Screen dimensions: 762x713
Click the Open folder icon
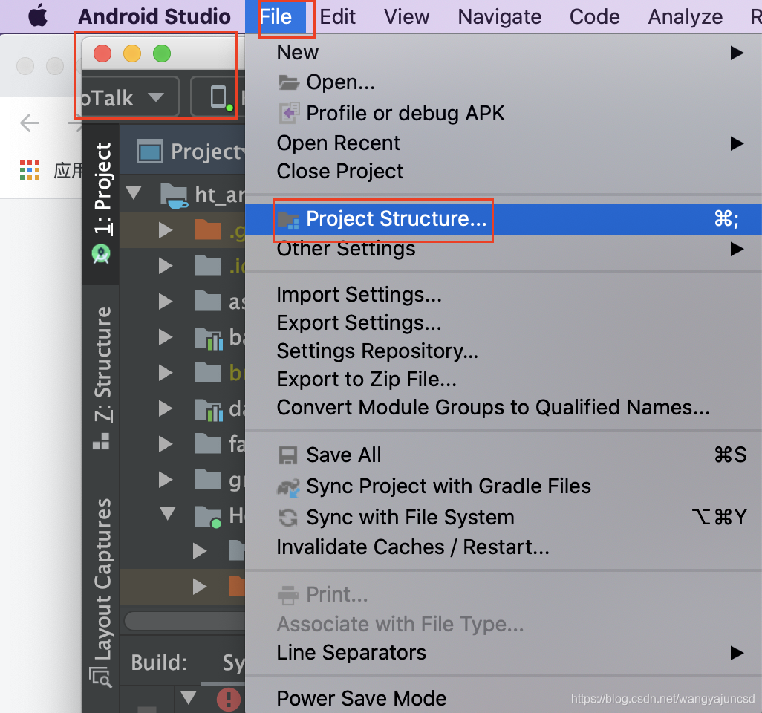tap(289, 82)
